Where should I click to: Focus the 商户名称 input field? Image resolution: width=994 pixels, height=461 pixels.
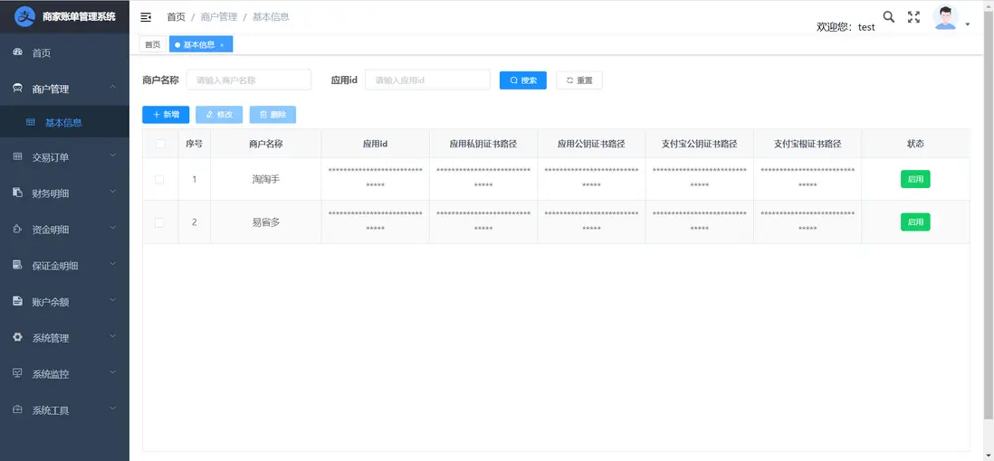coord(249,80)
